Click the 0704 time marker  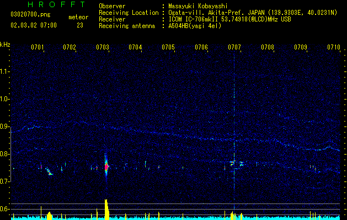135,47
